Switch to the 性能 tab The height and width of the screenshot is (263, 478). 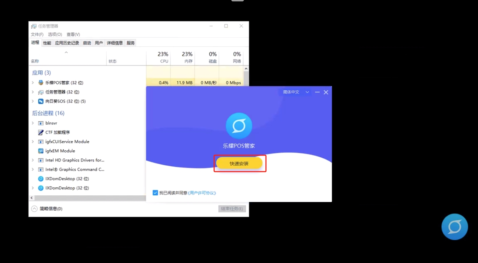(x=47, y=43)
